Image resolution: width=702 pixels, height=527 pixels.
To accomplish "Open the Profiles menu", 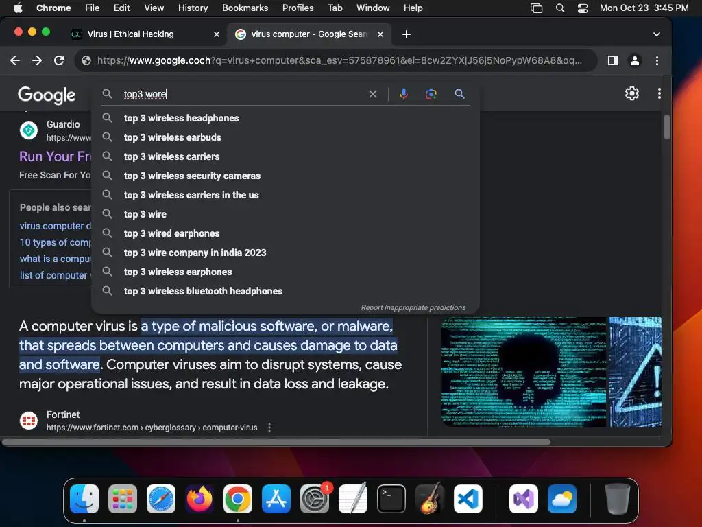I will tap(298, 8).
